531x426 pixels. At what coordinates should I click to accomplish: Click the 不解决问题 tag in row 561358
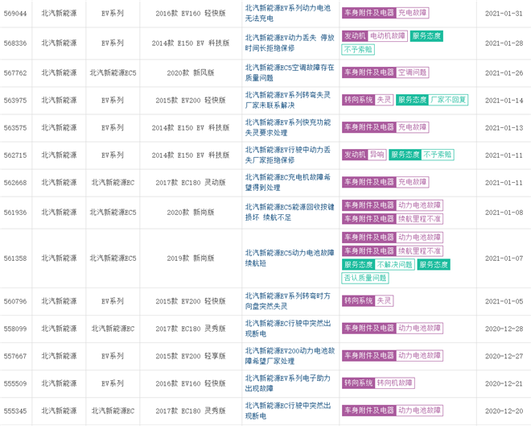pyautogui.click(x=394, y=264)
